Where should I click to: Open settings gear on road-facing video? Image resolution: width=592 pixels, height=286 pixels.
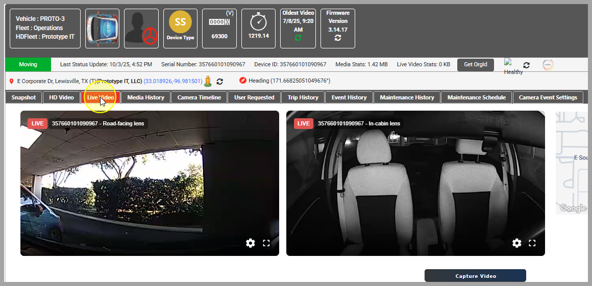[250, 243]
